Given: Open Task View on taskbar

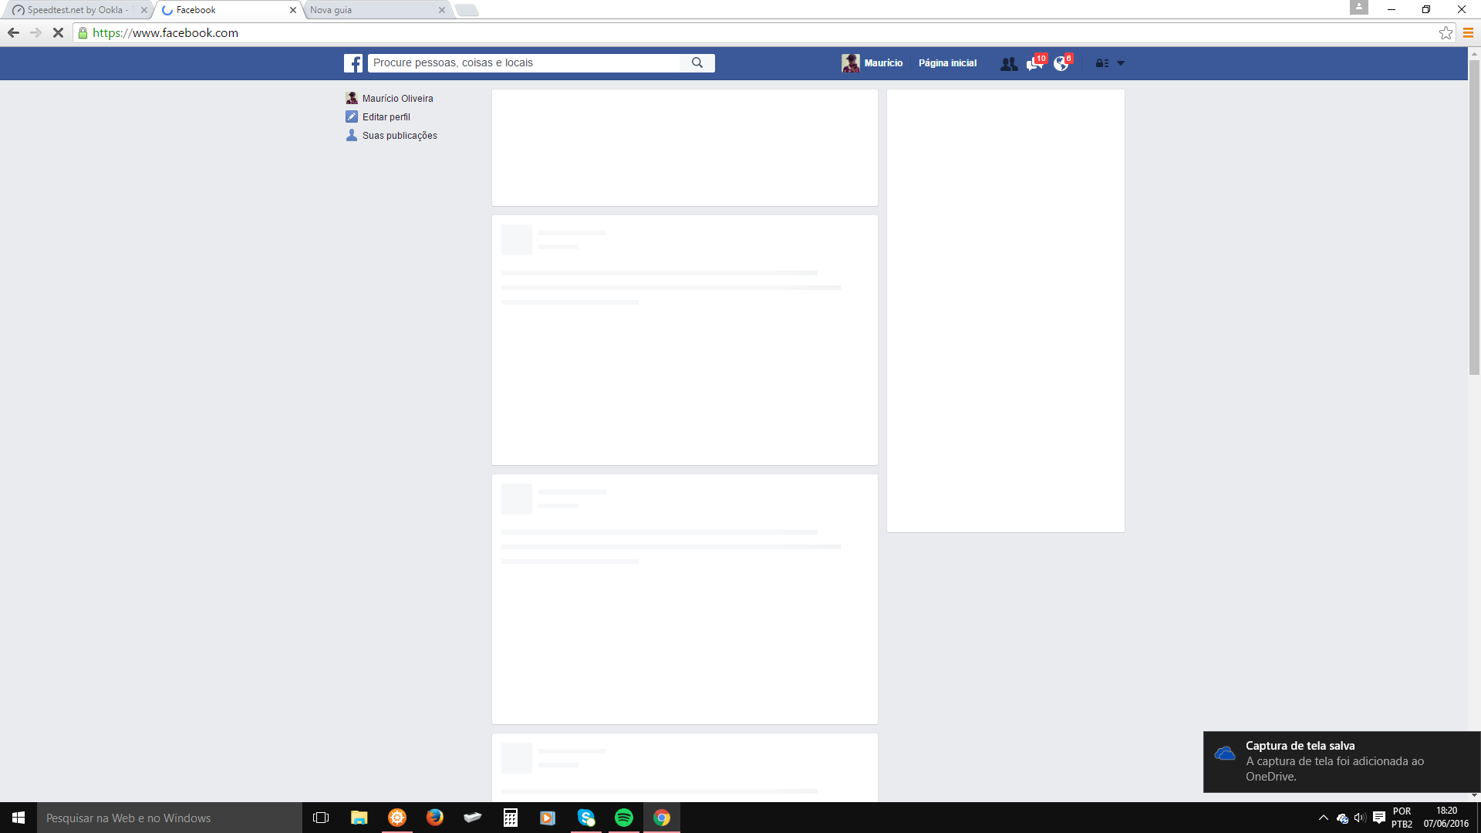Looking at the screenshot, I should tap(321, 818).
